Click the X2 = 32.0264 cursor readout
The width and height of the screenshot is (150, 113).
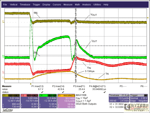point(118,107)
